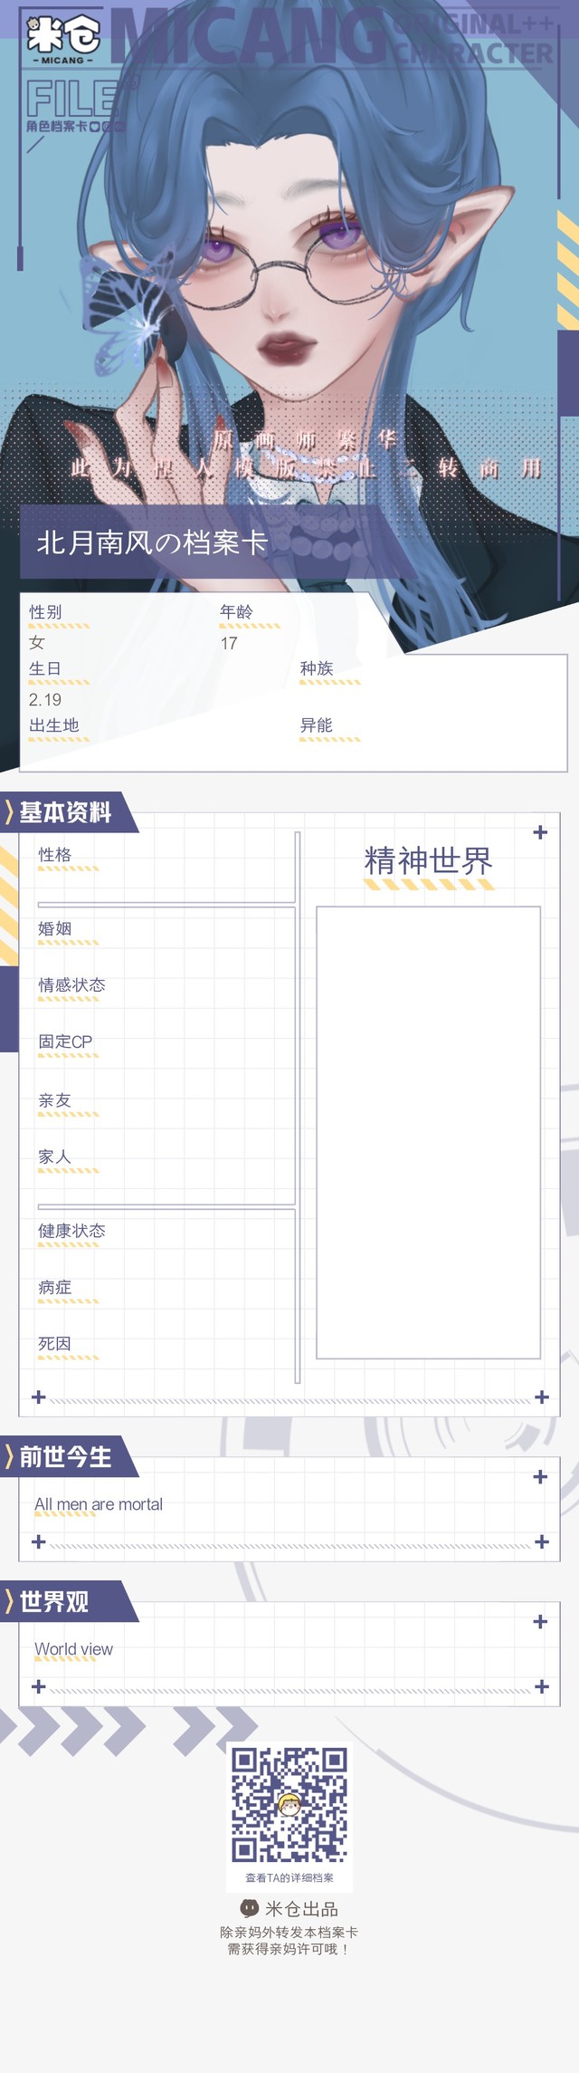Select the 北月南风の档案卡 title banner
This screenshot has height=2073, width=579.
[152, 542]
